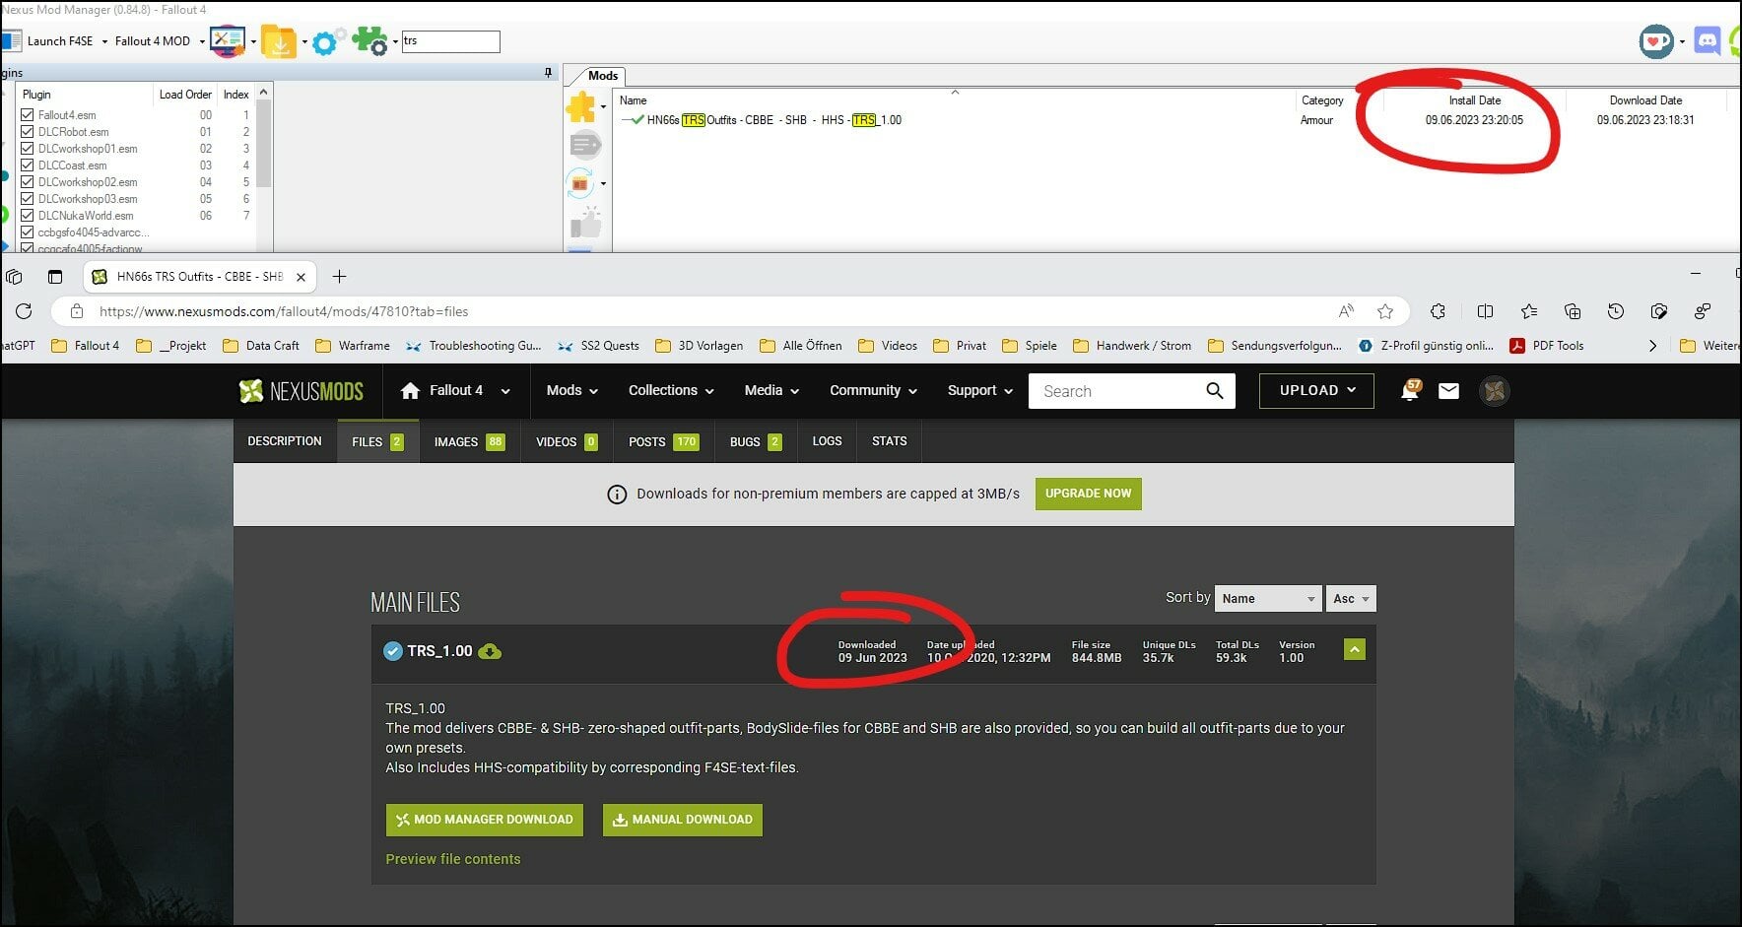Open Nexus Mods messages envelope icon
Screen dimensions: 1742x927
pos(1448,391)
